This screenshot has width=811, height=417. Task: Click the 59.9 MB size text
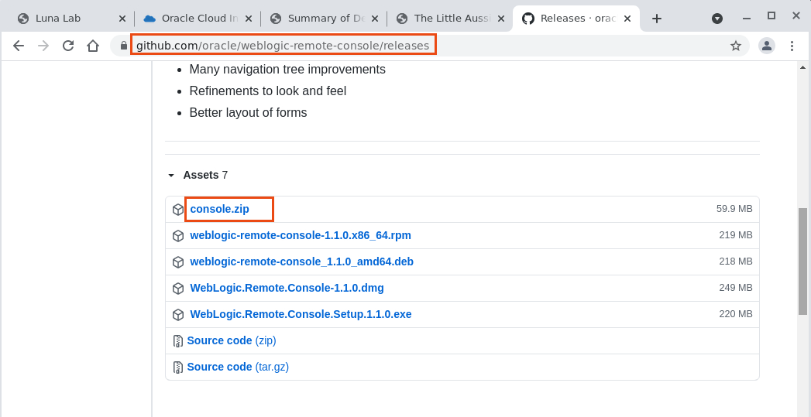click(734, 209)
